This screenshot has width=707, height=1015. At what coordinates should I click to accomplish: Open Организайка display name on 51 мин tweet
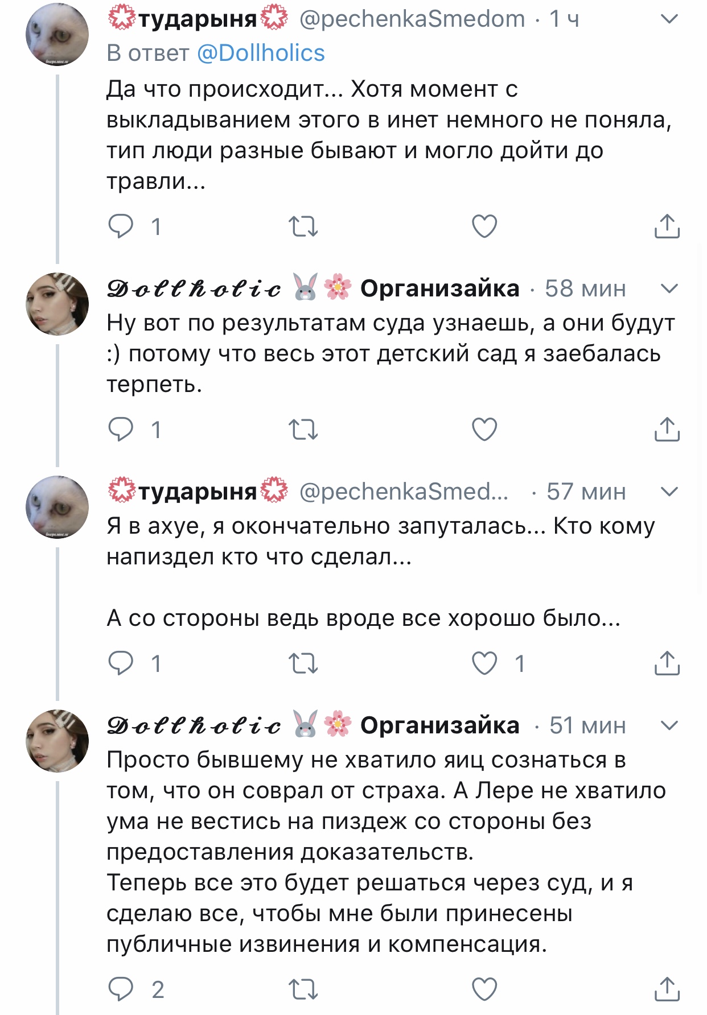tap(439, 725)
